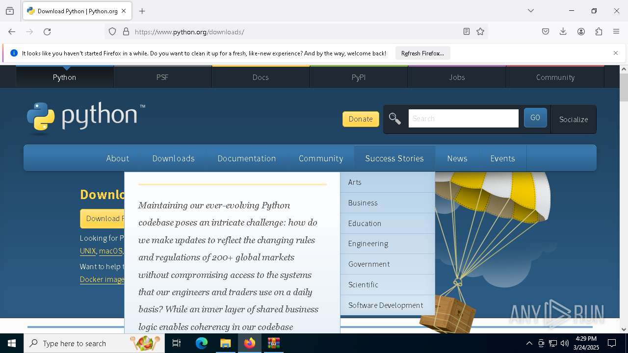Open the Windows Start menu
The width and height of the screenshot is (628, 353).
12,343
